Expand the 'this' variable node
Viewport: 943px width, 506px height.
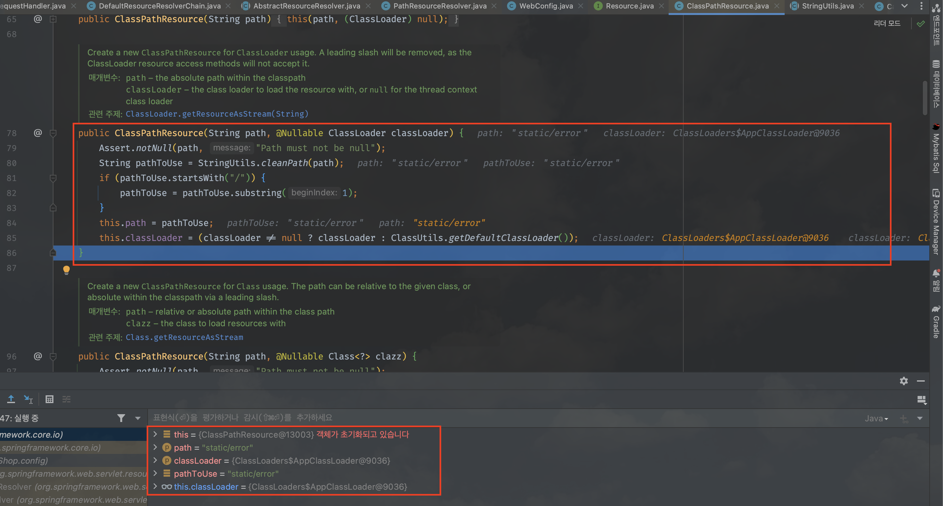pyautogui.click(x=155, y=434)
